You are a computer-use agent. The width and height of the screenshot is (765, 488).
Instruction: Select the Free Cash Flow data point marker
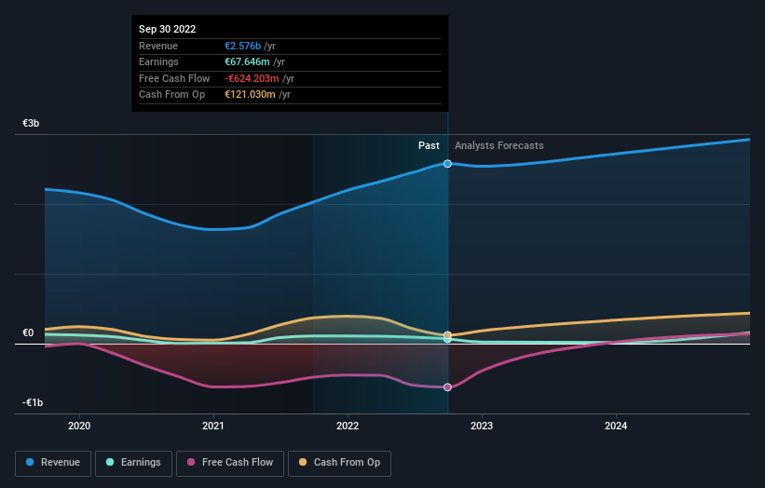point(447,387)
